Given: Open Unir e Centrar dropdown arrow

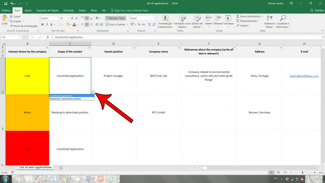Looking at the screenshot, I should pyautogui.click(x=127, y=24).
